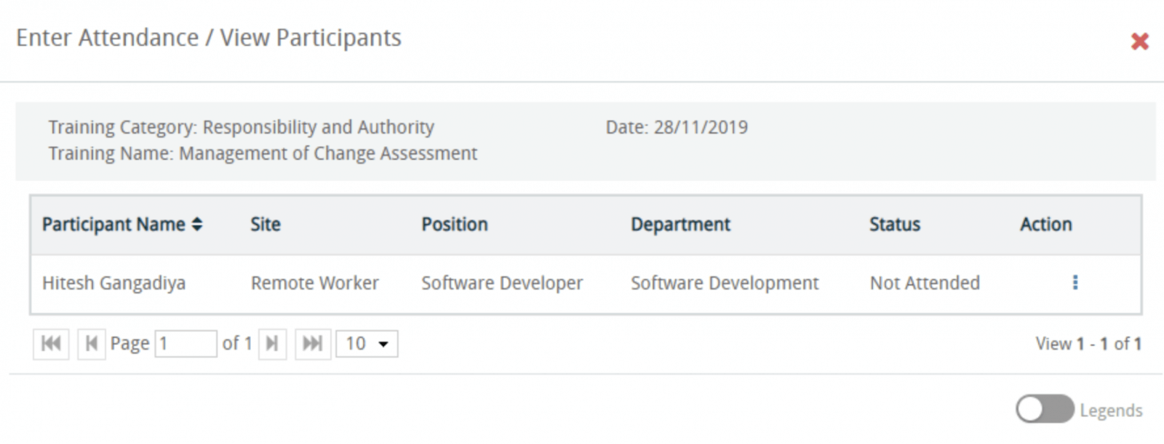This screenshot has width=1164, height=444.
Task: Click the Legends label text
Action: (x=1111, y=411)
